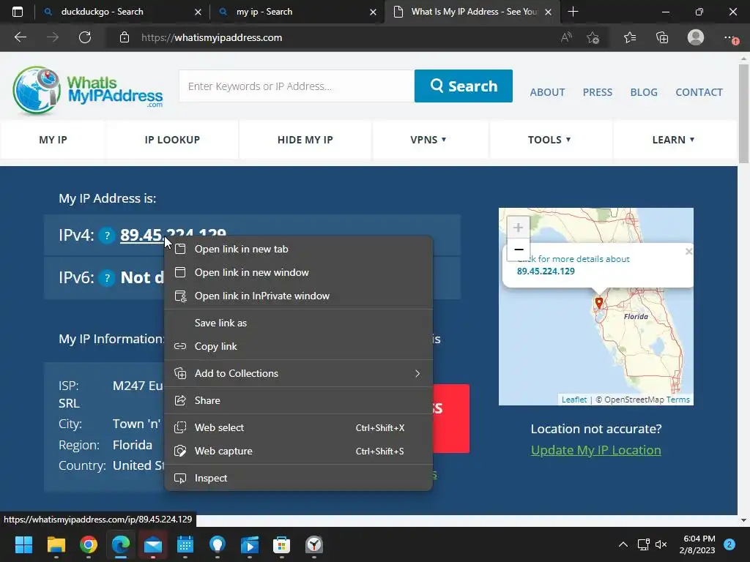Add this page to favorites star
Image resolution: width=750 pixels, height=562 pixels.
593,37
